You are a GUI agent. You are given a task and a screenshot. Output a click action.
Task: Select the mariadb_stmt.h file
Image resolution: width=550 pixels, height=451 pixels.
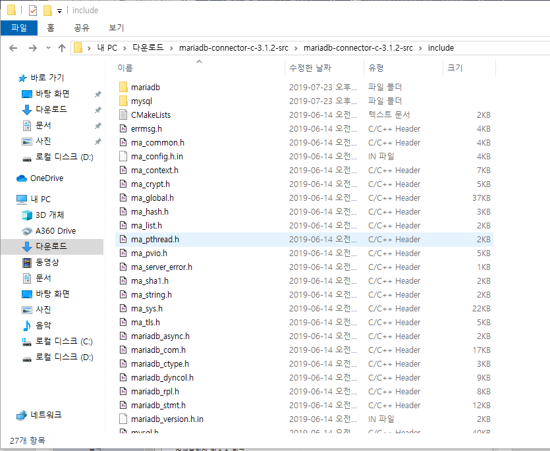[159, 406]
